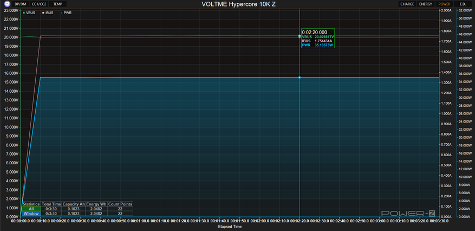Click the VBUS 20.026817V tooltip value
This screenshot has width=475, height=231.
click(x=318, y=37)
